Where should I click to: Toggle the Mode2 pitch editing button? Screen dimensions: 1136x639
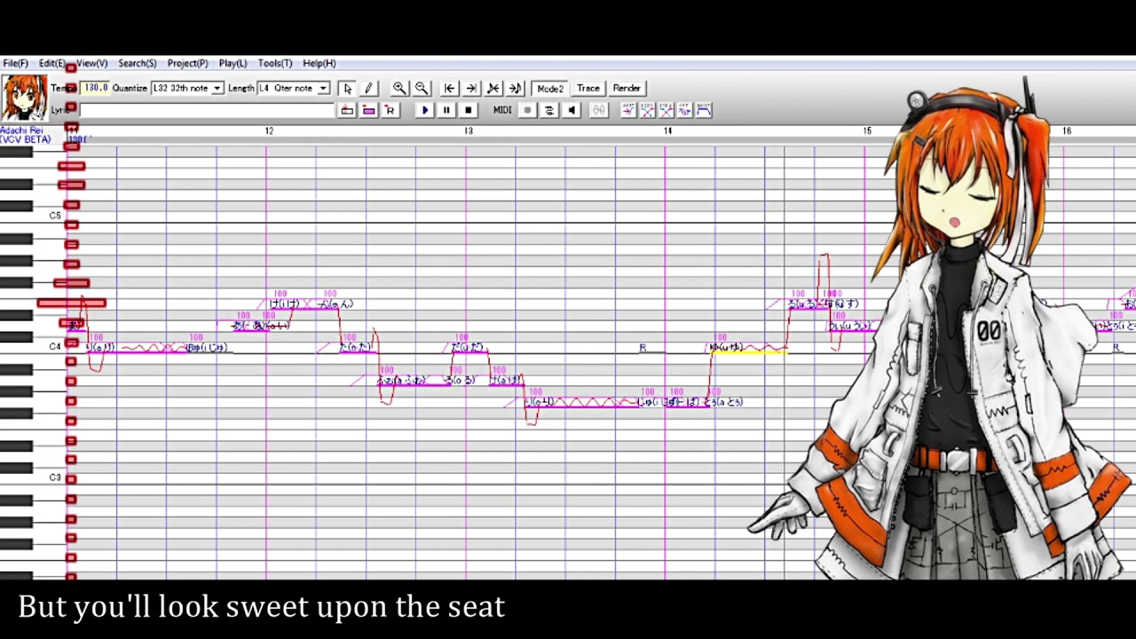pos(549,89)
